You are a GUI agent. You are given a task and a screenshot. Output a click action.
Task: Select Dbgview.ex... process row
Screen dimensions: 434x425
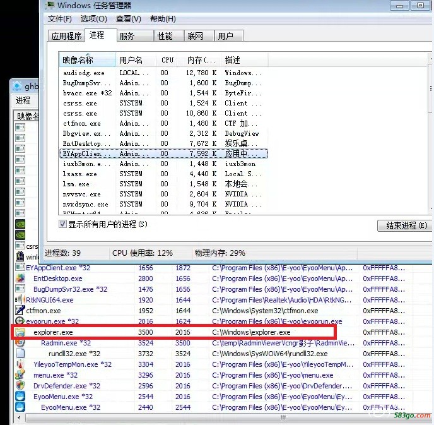(163, 133)
